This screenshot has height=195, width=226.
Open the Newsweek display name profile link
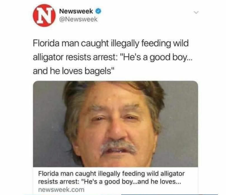76,11
